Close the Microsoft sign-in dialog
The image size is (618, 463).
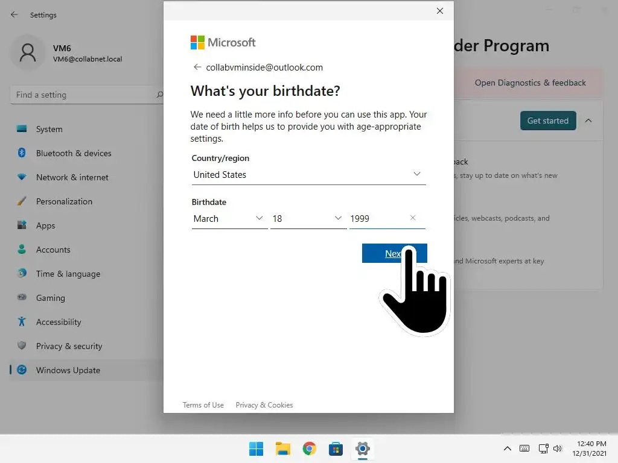coord(440,11)
